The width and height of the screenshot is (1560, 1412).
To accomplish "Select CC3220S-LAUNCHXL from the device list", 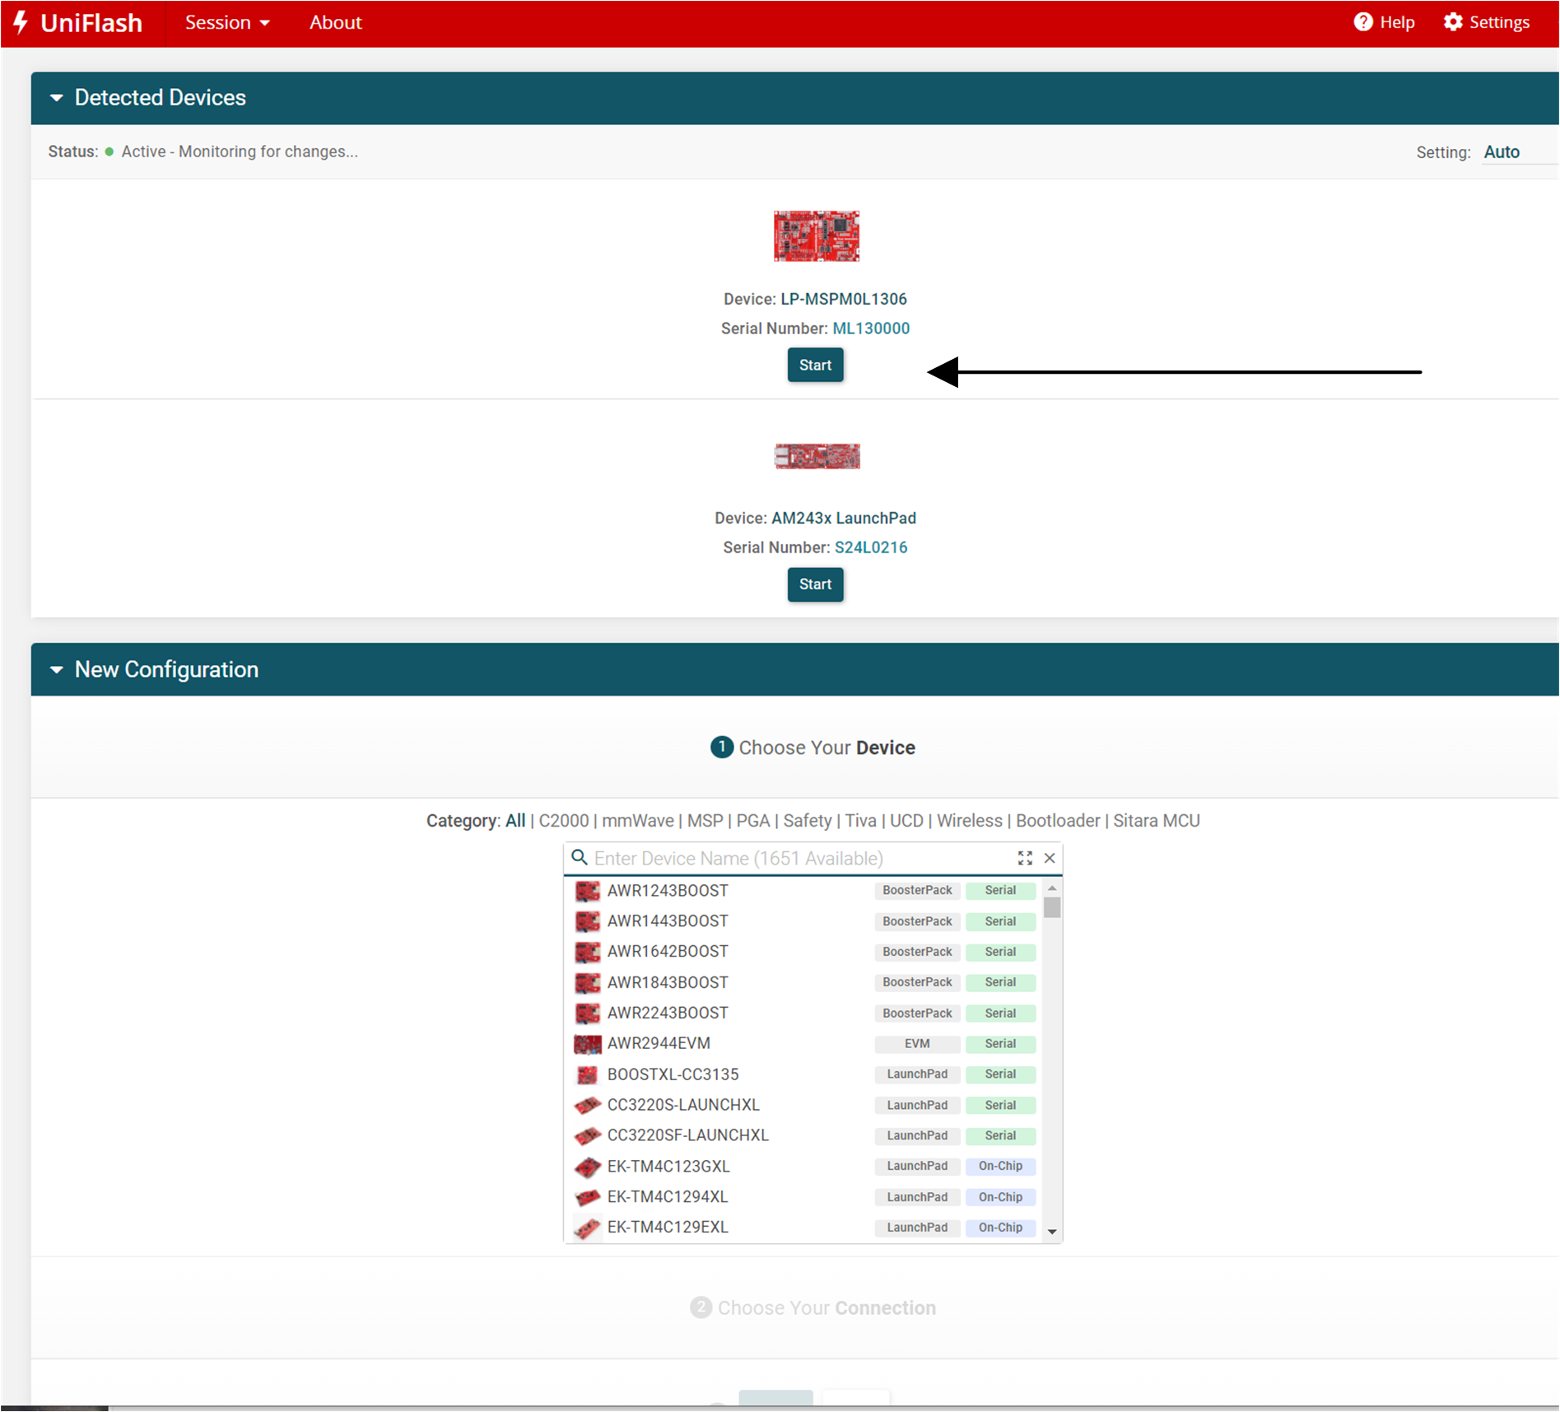I will pos(803,1105).
